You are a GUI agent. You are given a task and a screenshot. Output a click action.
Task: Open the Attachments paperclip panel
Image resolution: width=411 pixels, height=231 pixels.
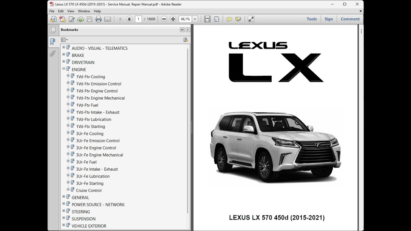pyautogui.click(x=53, y=53)
